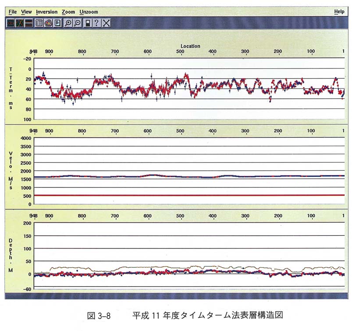The image size is (352, 331).
Task: Open the Zoom menu
Action: 68,12
